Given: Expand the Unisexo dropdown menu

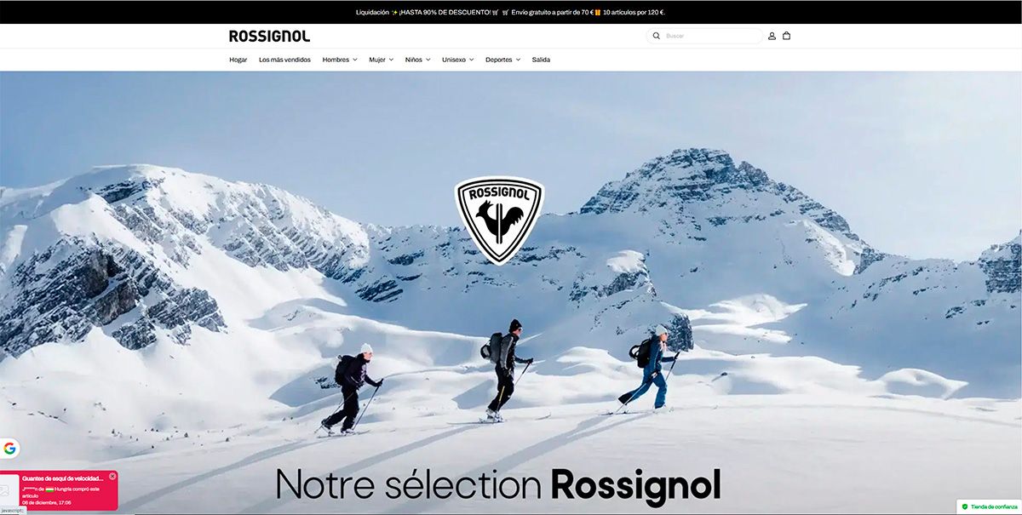Looking at the screenshot, I should pyautogui.click(x=457, y=60).
